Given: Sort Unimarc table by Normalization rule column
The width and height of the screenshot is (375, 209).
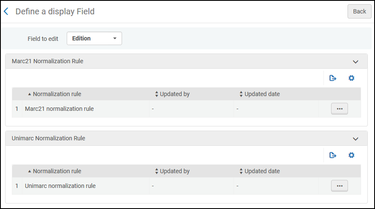Looking at the screenshot, I should pos(54,171).
